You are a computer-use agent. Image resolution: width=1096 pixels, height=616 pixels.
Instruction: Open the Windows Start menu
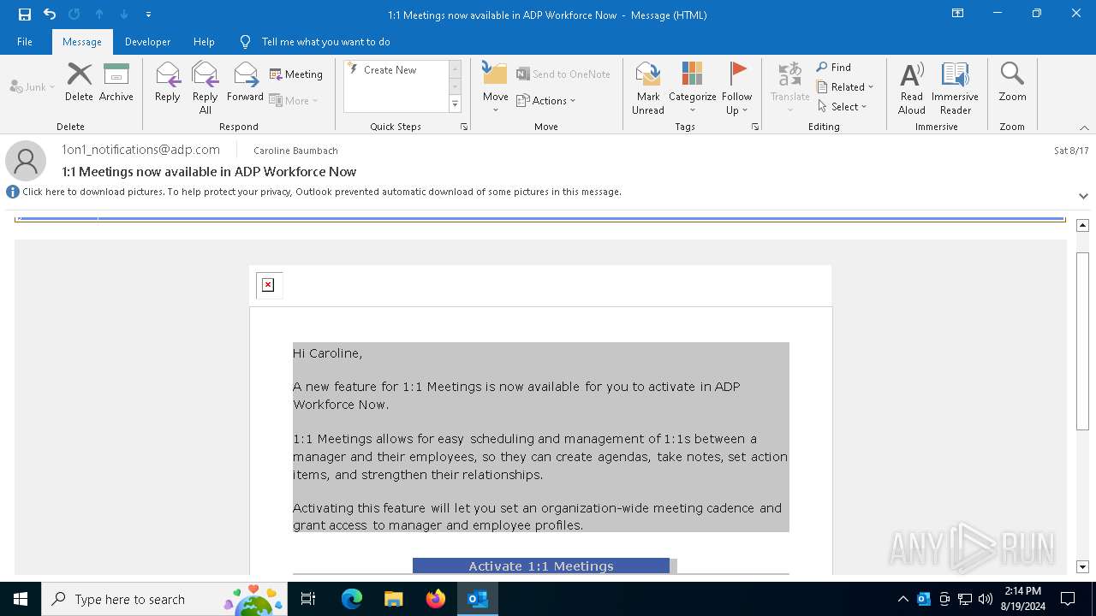pos(21,599)
